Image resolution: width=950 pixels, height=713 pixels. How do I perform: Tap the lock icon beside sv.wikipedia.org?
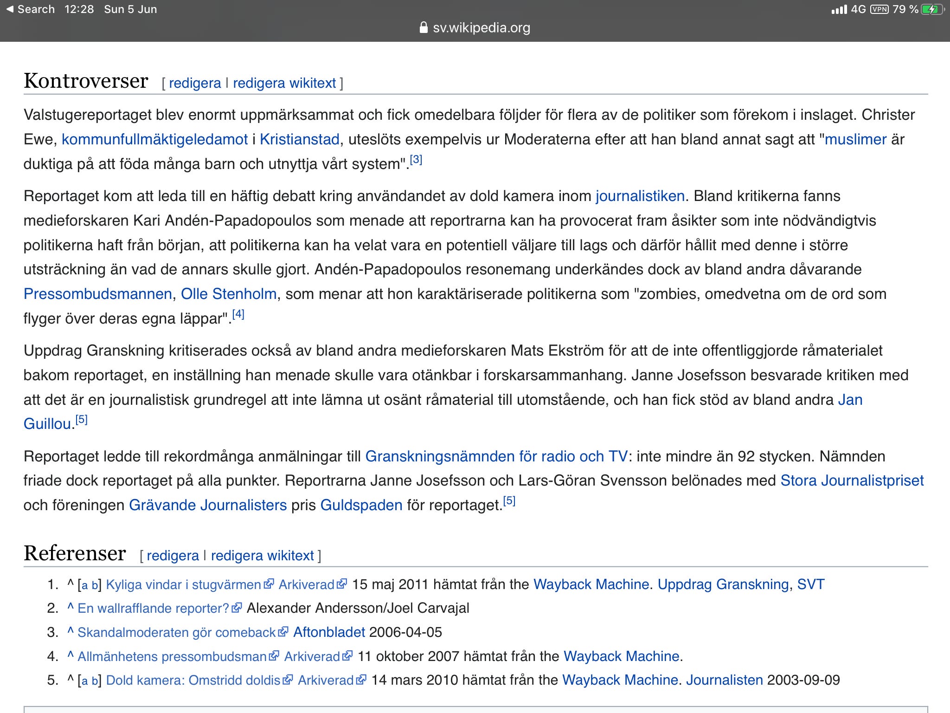click(x=423, y=28)
